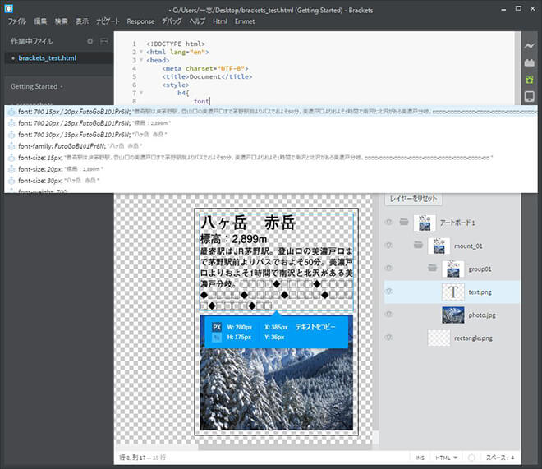This screenshot has height=469, width=542.
Task: Click the PX unit icon in measurement popup
Action: click(217, 327)
